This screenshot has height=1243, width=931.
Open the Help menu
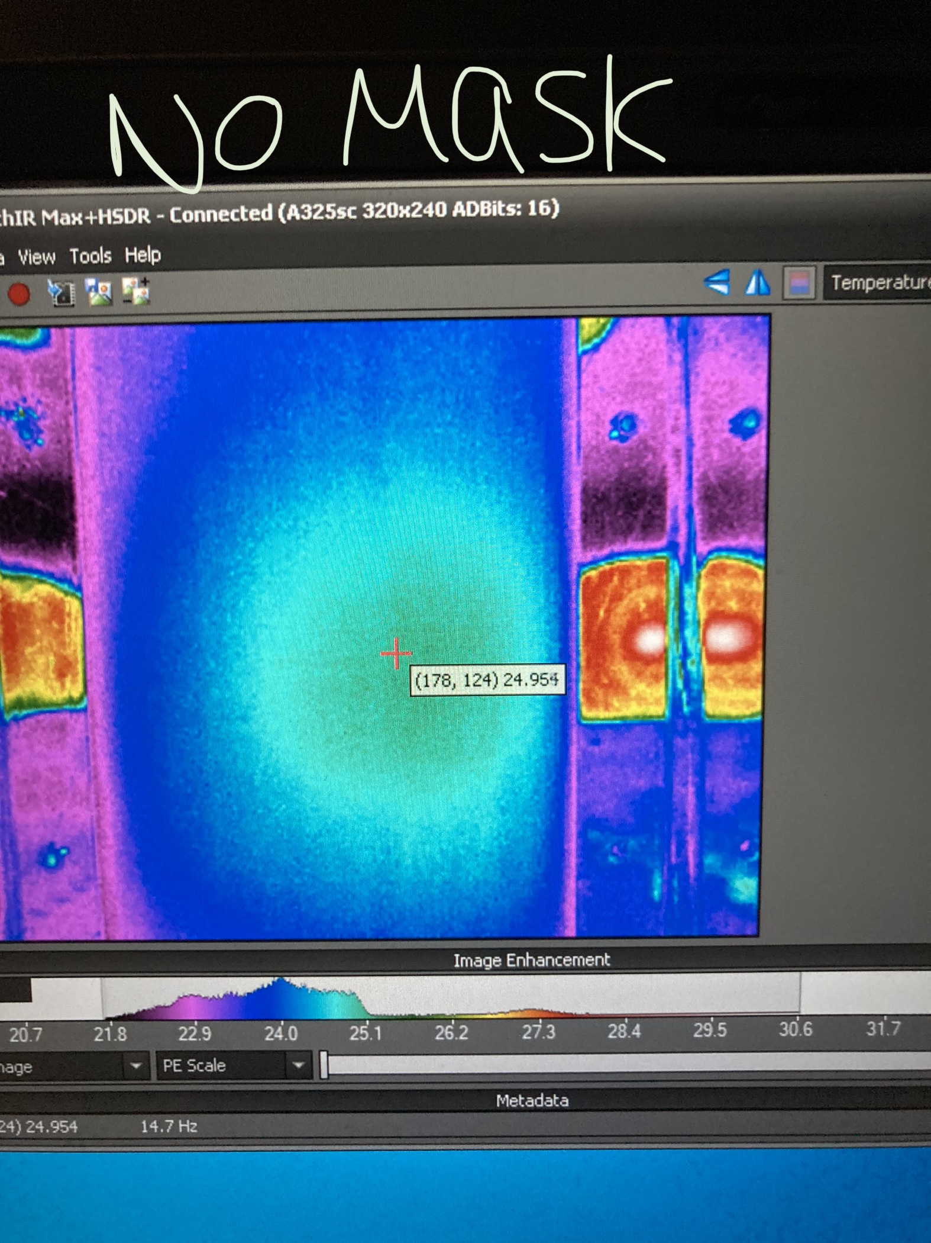(143, 255)
